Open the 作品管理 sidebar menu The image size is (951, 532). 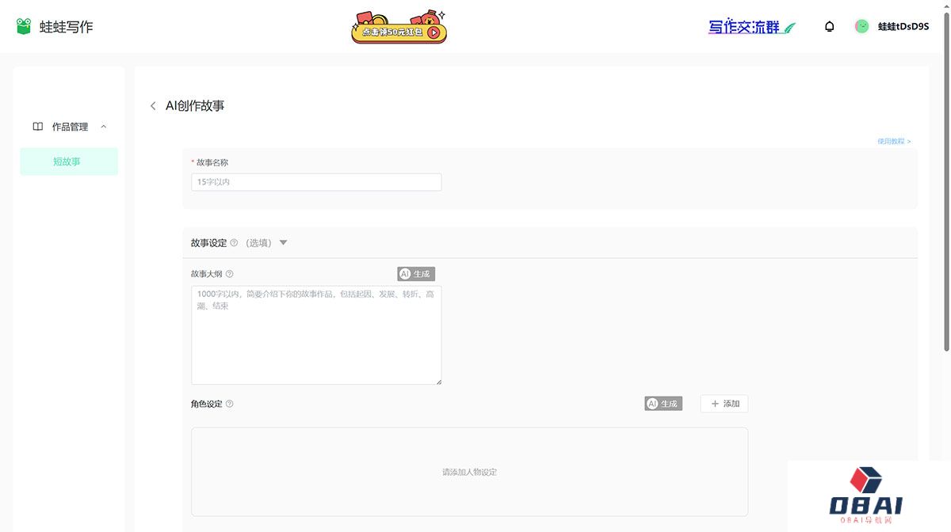pos(69,127)
